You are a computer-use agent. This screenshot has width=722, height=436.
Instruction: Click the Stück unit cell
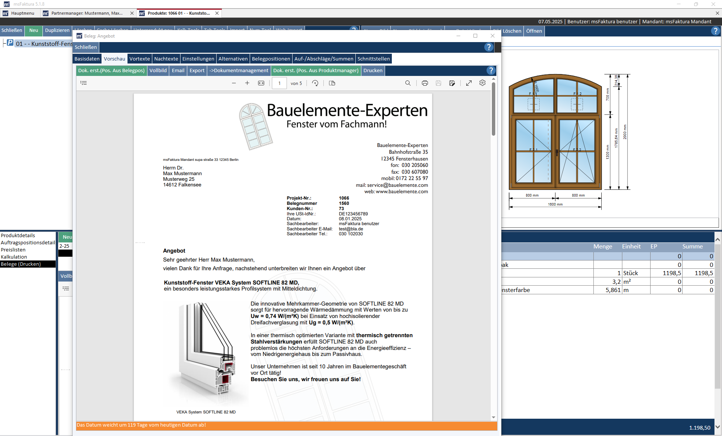click(x=636, y=273)
